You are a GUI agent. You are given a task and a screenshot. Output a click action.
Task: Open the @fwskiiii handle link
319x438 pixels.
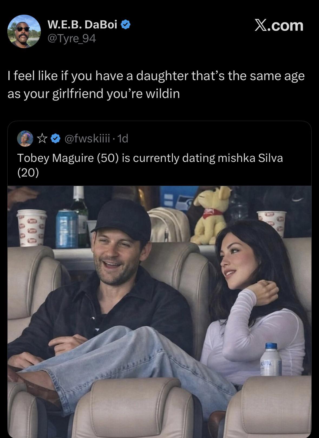(x=87, y=139)
